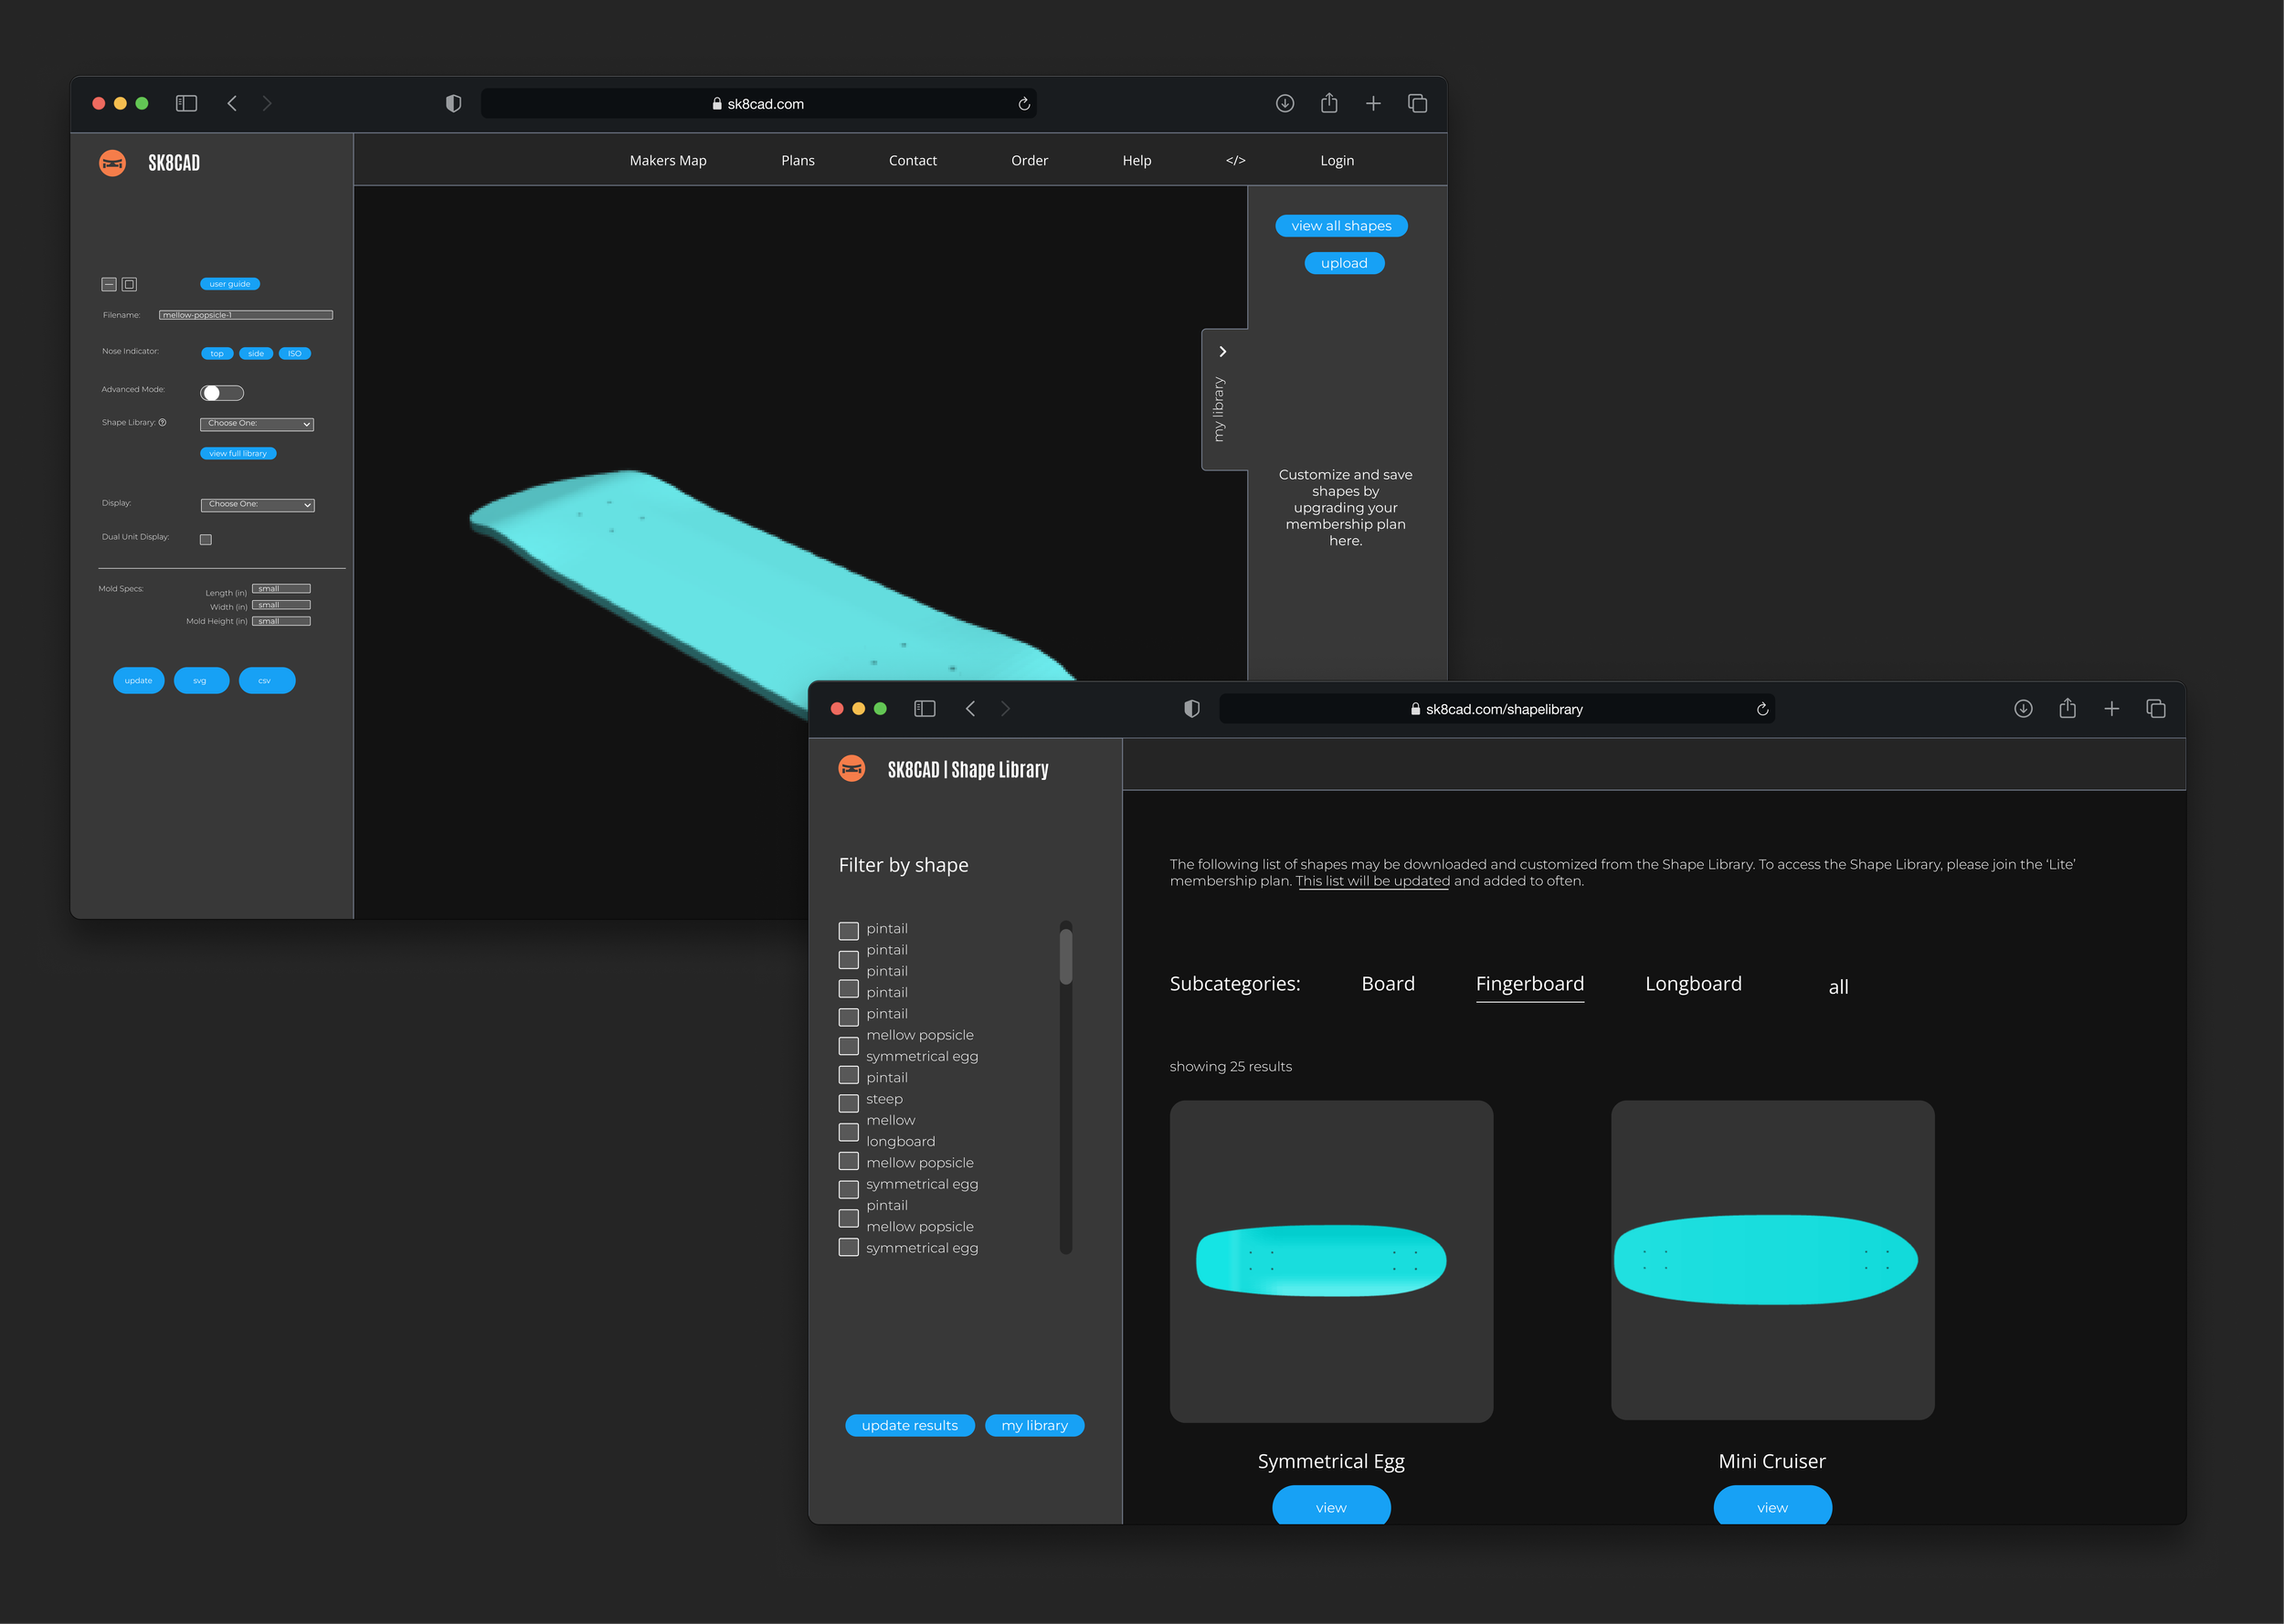Image resolution: width=2284 pixels, height=1624 pixels.
Task: Toggle the Advanced Mode switch
Action: [222, 392]
